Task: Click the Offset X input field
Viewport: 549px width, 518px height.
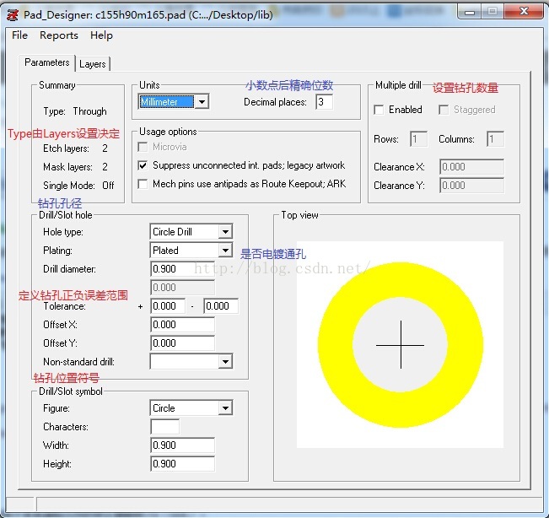Action: (x=181, y=325)
